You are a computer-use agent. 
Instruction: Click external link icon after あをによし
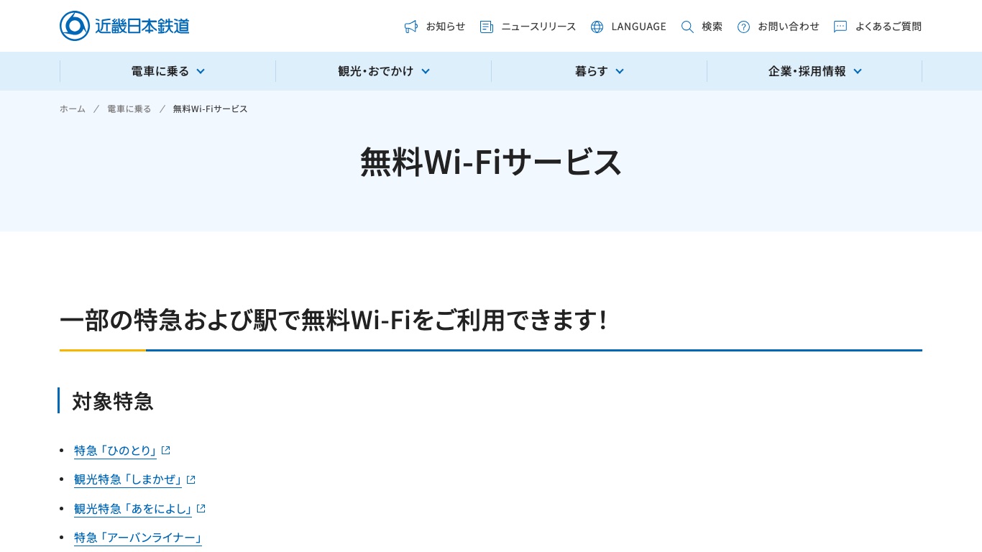201,508
